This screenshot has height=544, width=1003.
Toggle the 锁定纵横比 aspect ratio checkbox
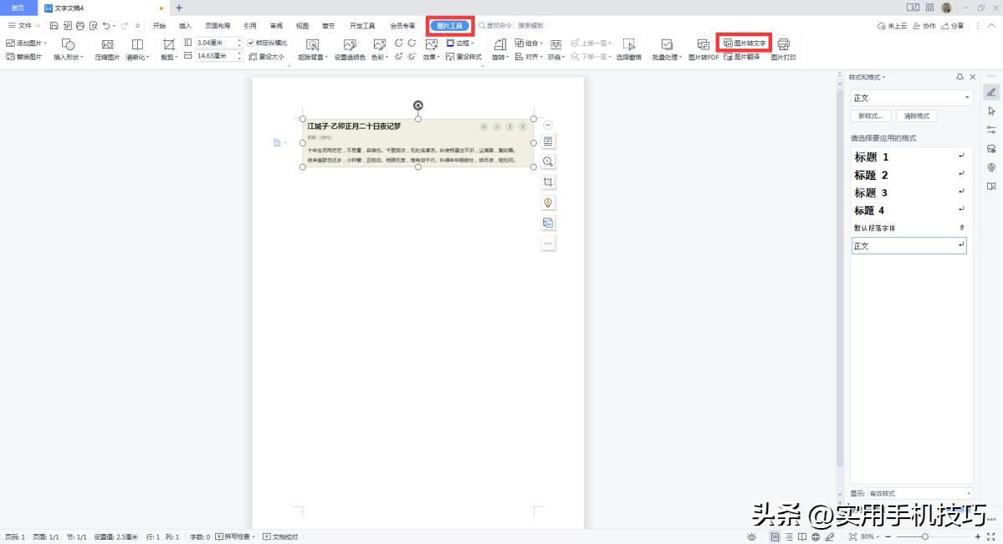[x=250, y=42]
